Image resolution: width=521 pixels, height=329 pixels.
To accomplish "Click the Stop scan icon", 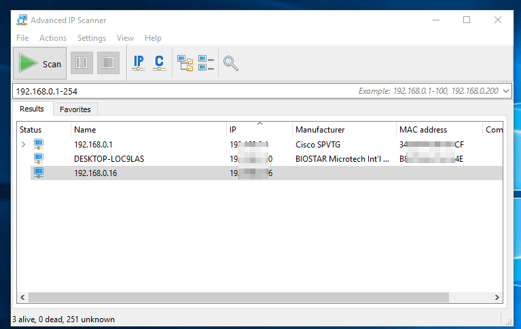I will pyautogui.click(x=107, y=63).
